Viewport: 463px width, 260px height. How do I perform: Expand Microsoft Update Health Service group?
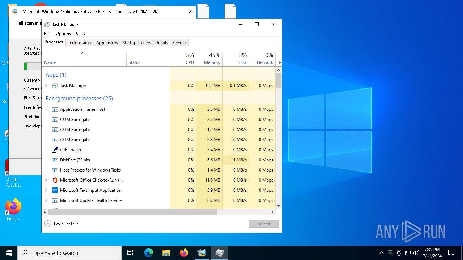coord(46,200)
